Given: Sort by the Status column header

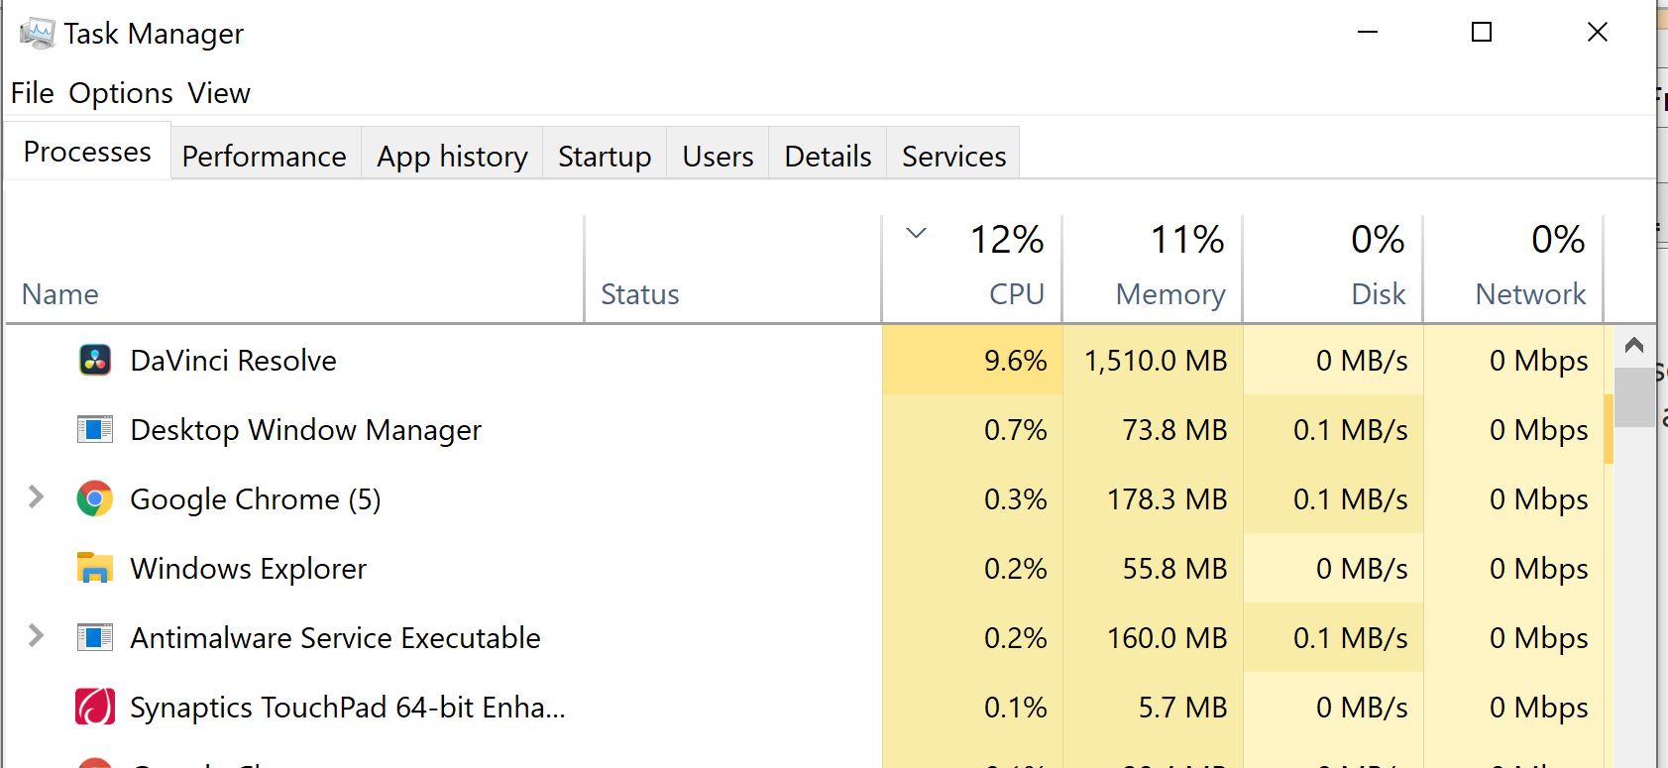Looking at the screenshot, I should [x=733, y=270].
